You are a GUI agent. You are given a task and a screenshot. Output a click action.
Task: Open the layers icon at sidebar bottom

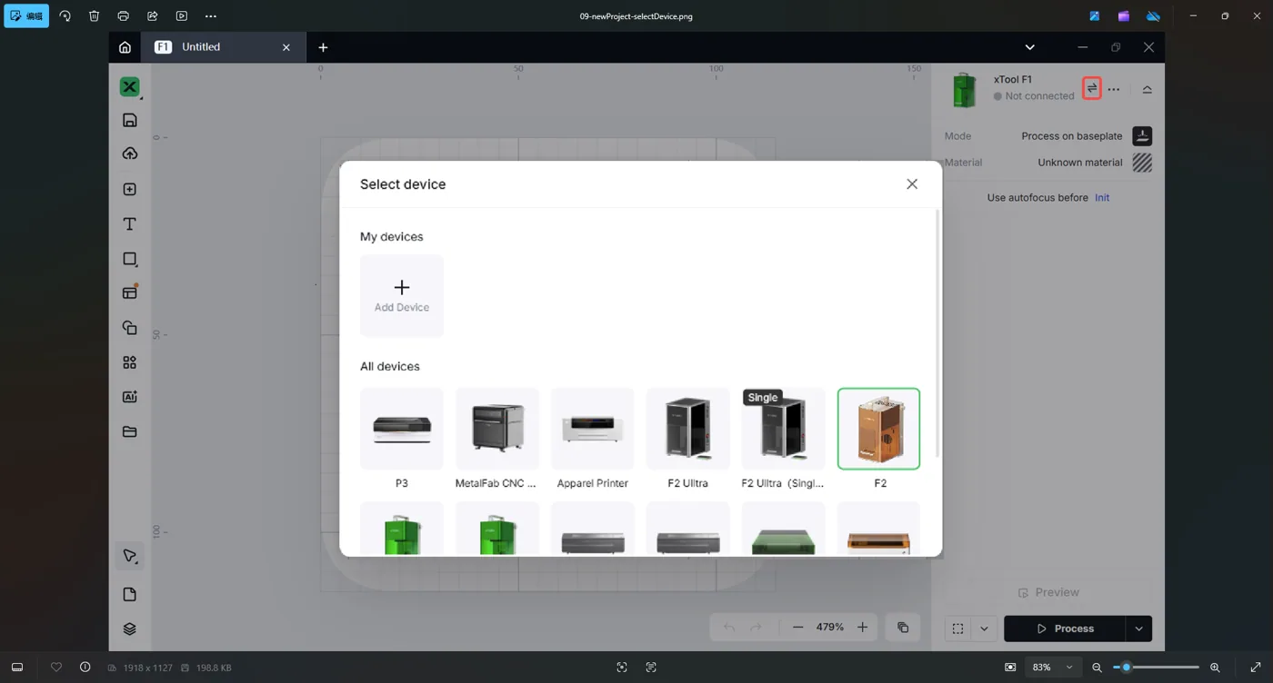pyautogui.click(x=130, y=629)
